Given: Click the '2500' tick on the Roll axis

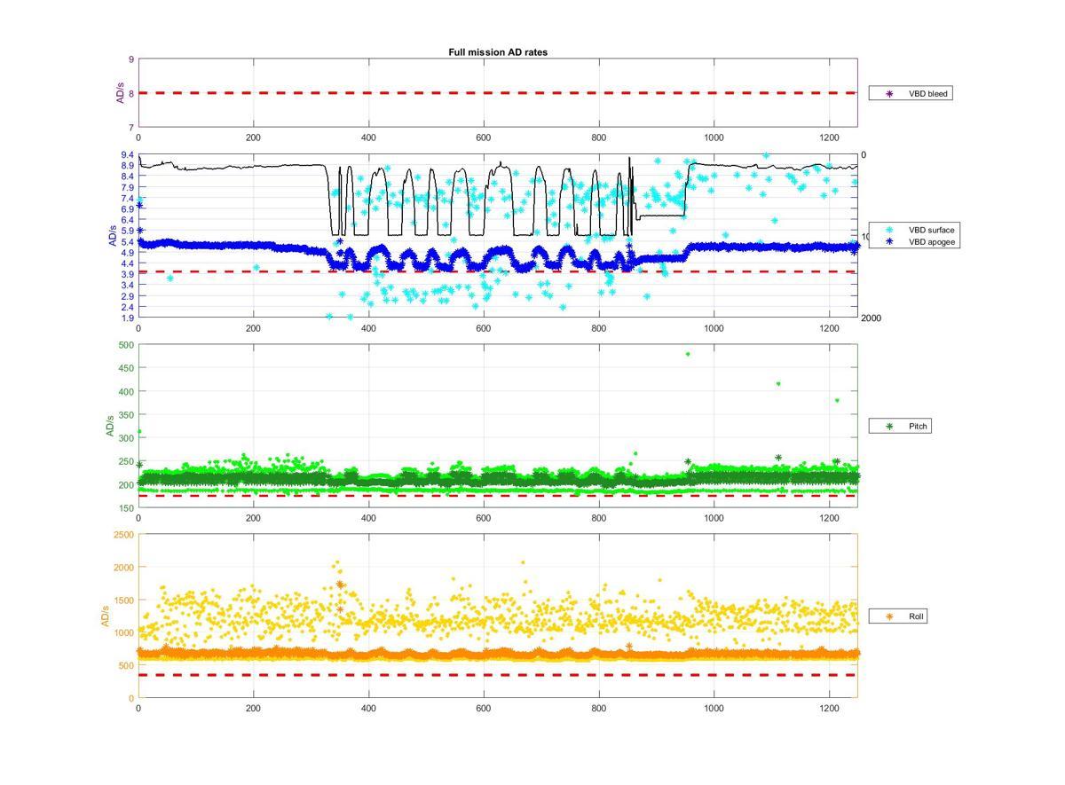Looking at the screenshot, I should pos(123,534).
